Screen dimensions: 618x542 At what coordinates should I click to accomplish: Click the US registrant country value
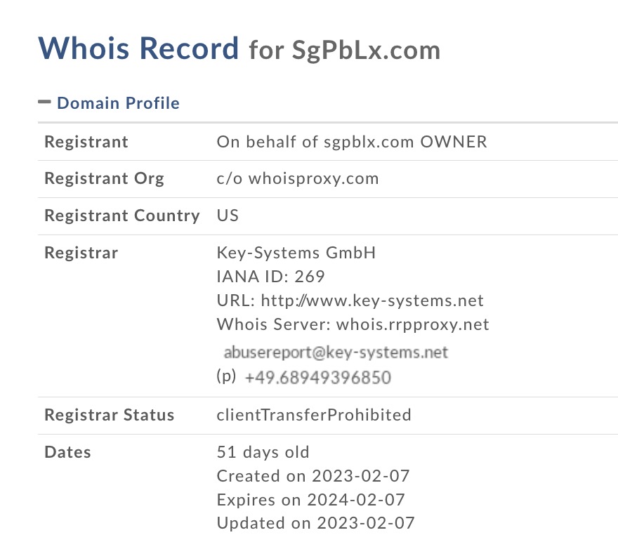click(x=228, y=216)
